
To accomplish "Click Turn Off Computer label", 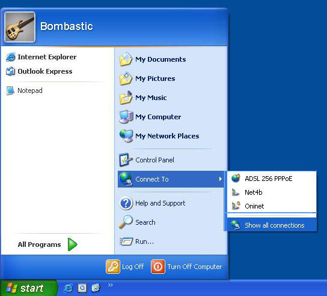I will coord(195,267).
